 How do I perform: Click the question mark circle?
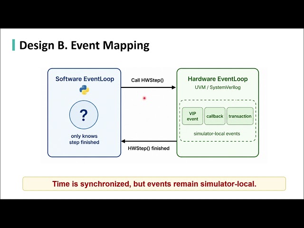pos(84,115)
